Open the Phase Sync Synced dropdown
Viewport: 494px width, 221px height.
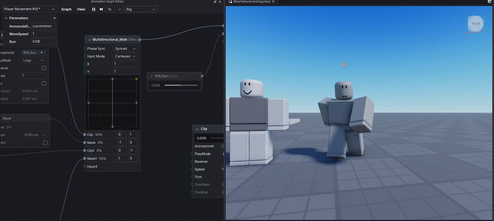pyautogui.click(x=126, y=49)
